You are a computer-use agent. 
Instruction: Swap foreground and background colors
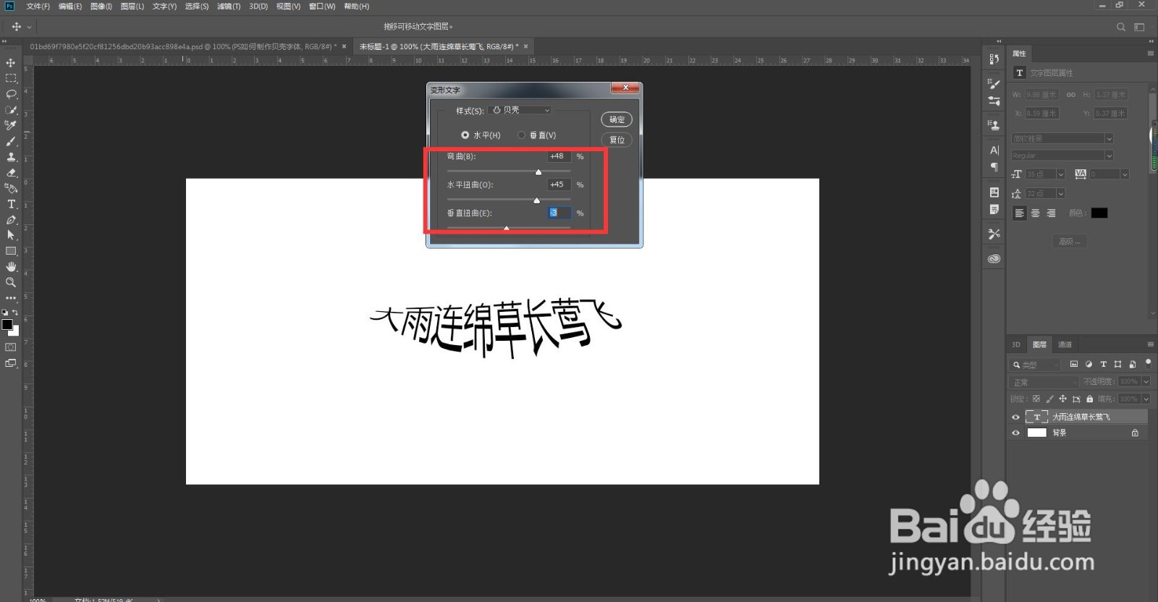point(15,313)
